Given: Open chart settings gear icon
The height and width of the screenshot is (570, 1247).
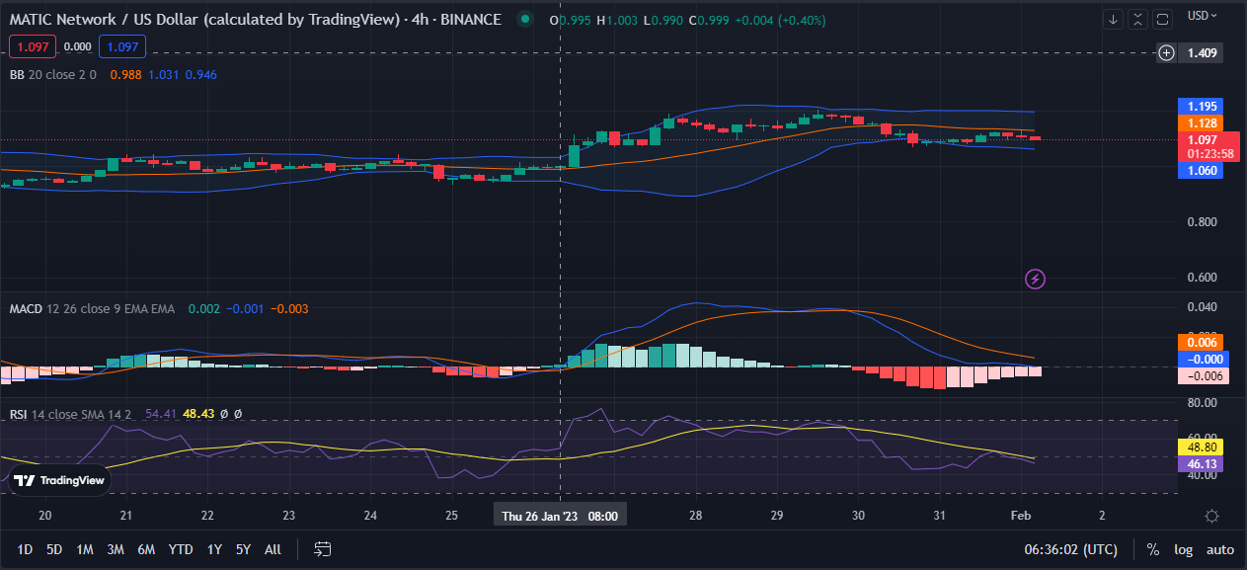Looking at the screenshot, I should pyautogui.click(x=1211, y=516).
